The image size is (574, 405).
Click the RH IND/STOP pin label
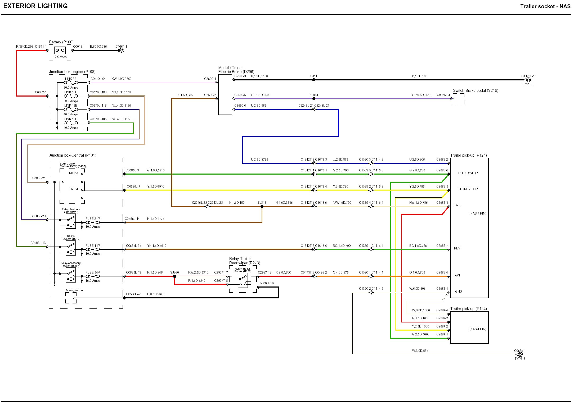[468, 173]
